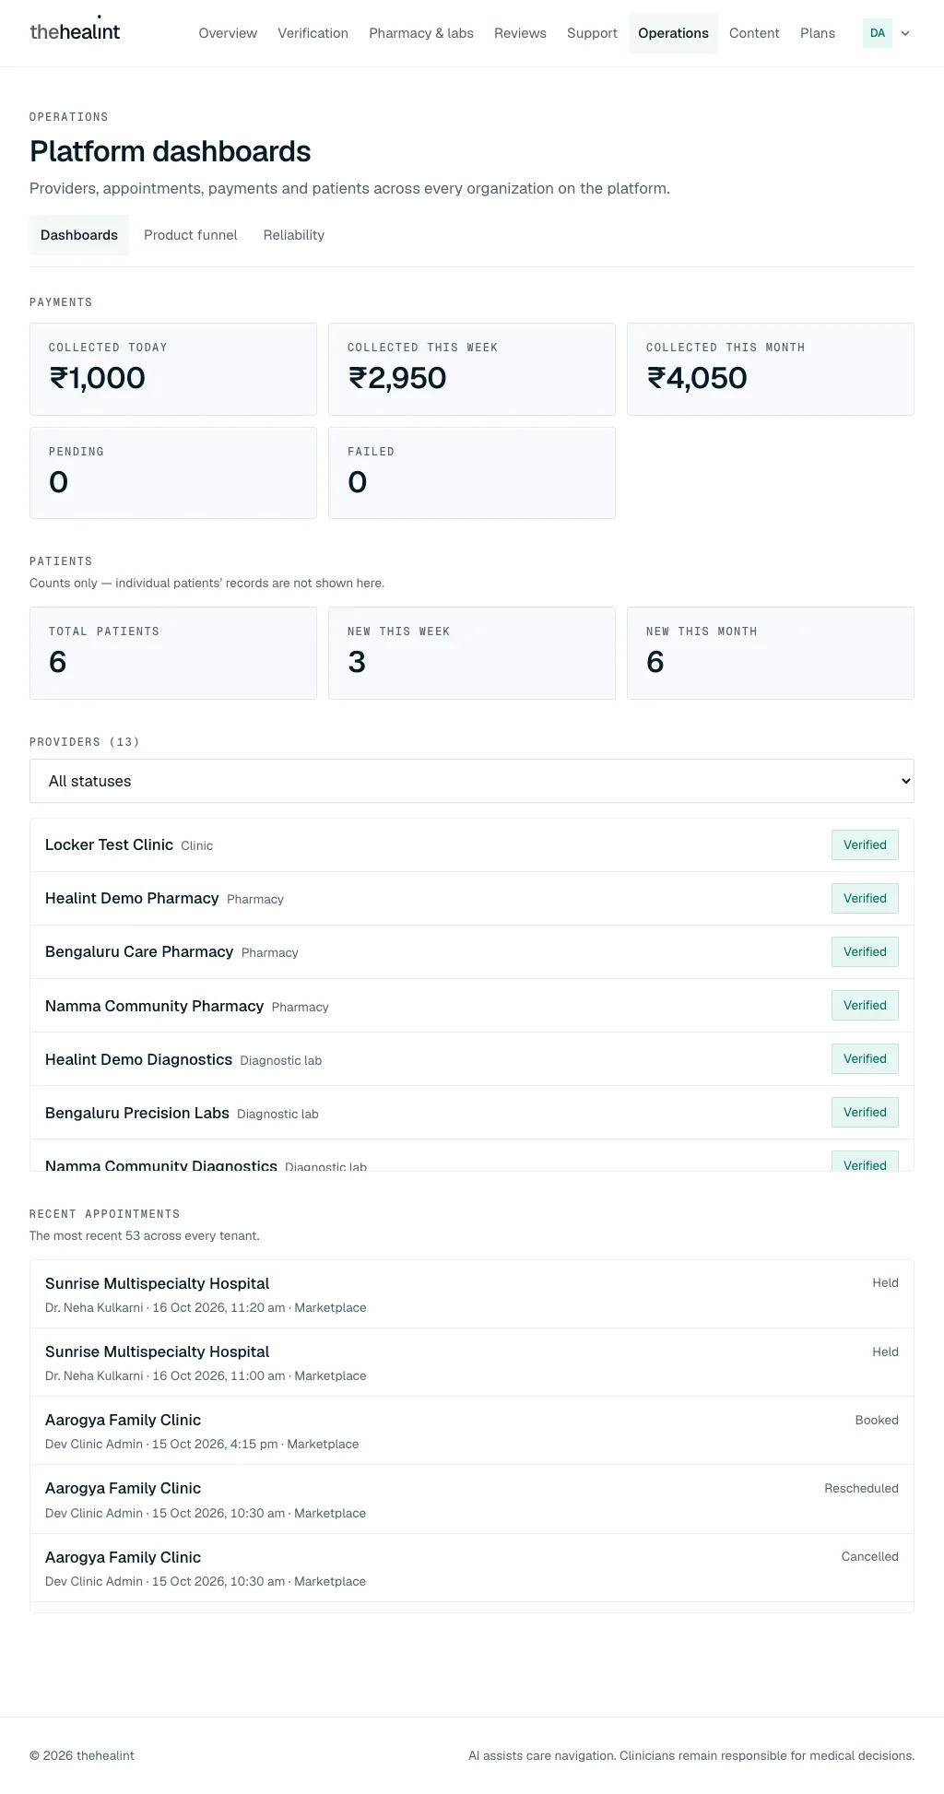Navigate to Reviews
Viewport: 944px width, 1794px height.
point(520,33)
